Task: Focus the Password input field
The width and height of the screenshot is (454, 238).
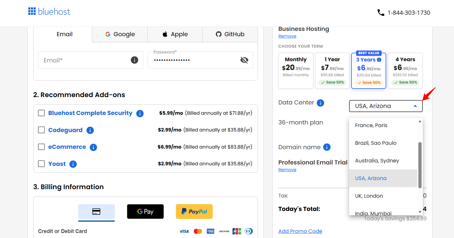Action: [200, 60]
